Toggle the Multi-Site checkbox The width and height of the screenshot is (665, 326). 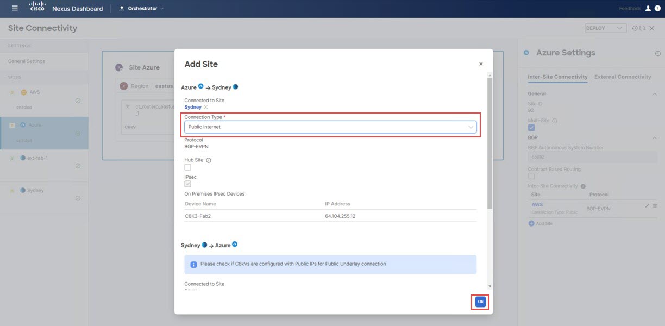(531, 128)
